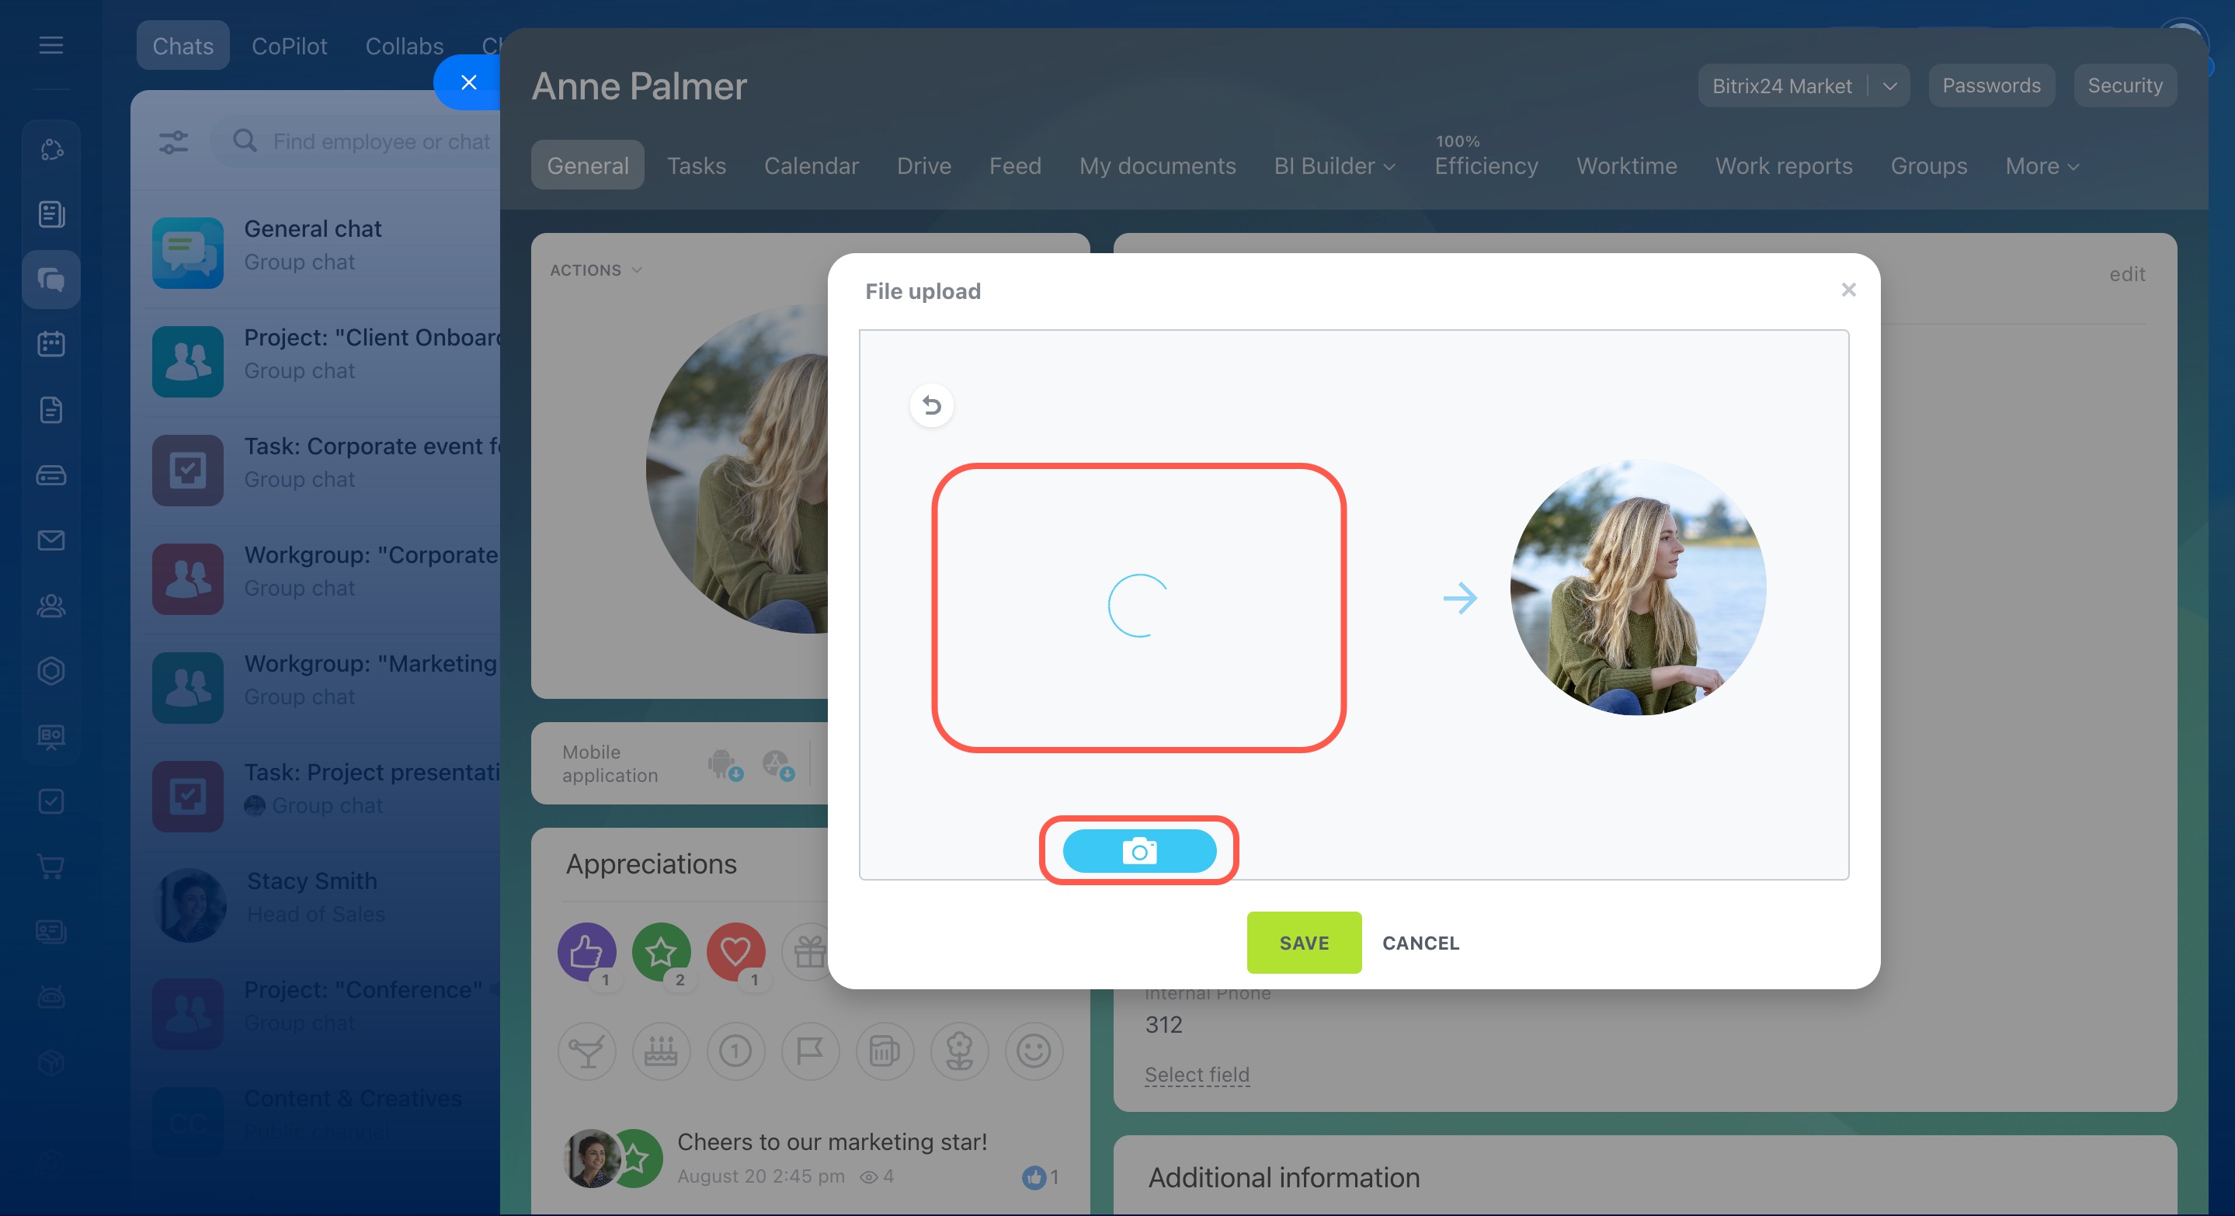Open the Efficiency tab
Viewport: 2235px width, 1216px height.
pyautogui.click(x=1486, y=165)
